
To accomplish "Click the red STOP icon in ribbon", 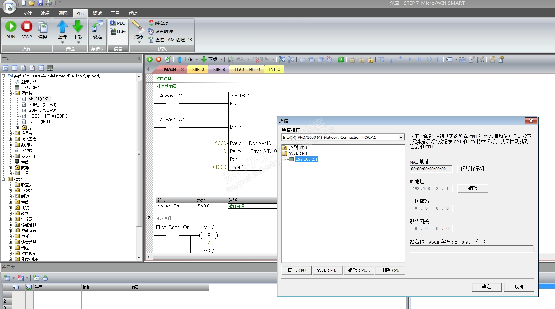I will pos(26,27).
